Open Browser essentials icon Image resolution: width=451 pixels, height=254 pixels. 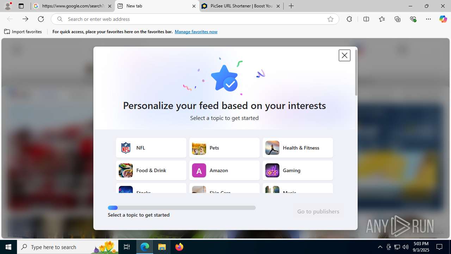point(413,19)
